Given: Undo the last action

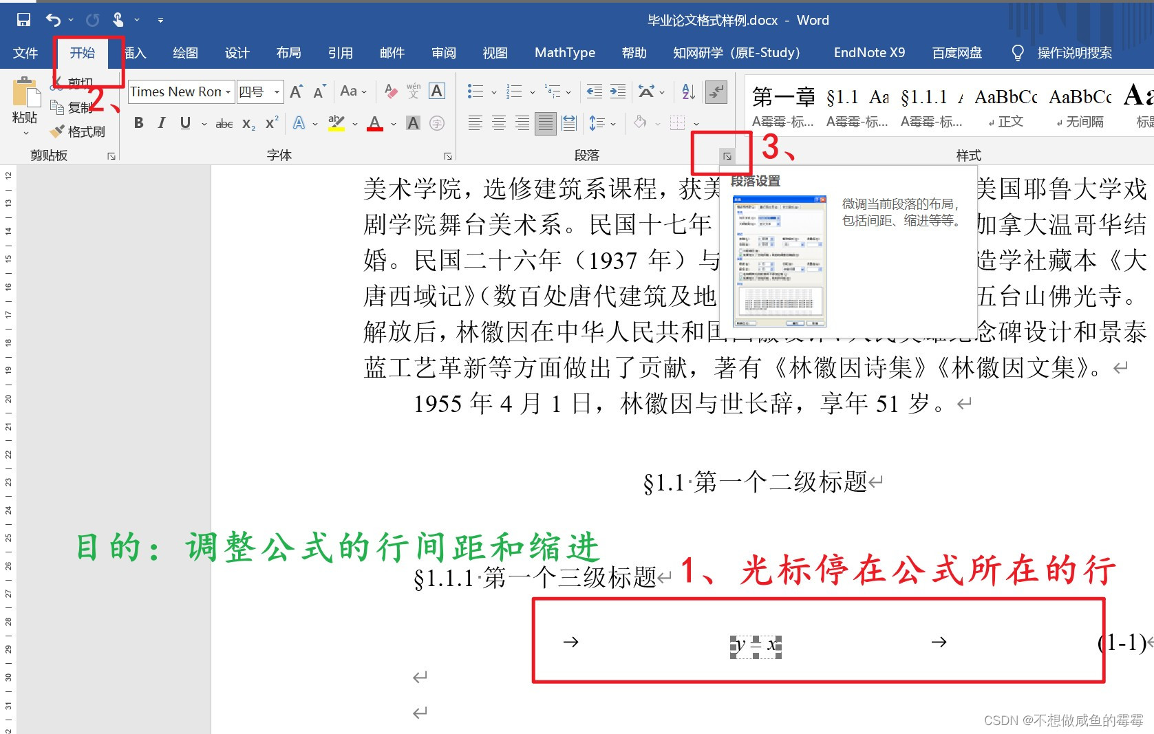Looking at the screenshot, I should (x=53, y=20).
